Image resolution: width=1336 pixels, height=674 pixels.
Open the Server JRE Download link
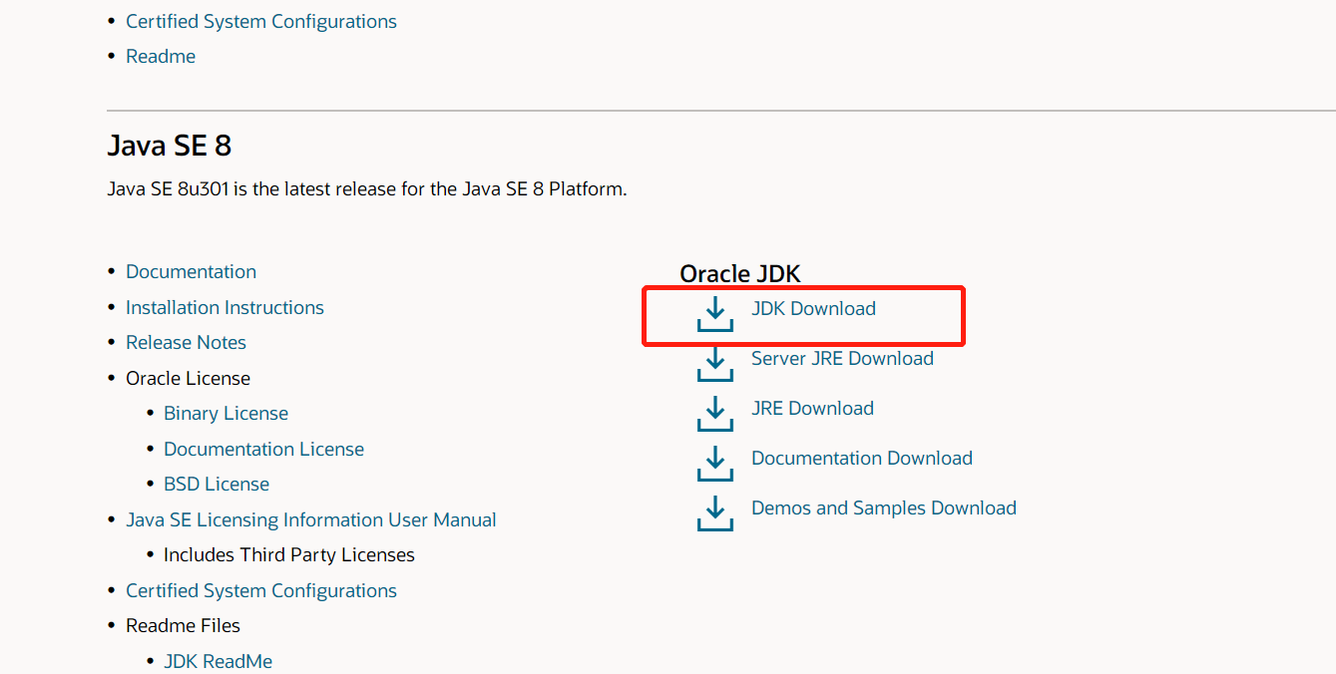[x=842, y=358]
